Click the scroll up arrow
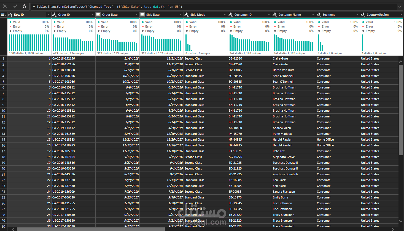The width and height of the screenshot is (404, 231). pos(401,61)
